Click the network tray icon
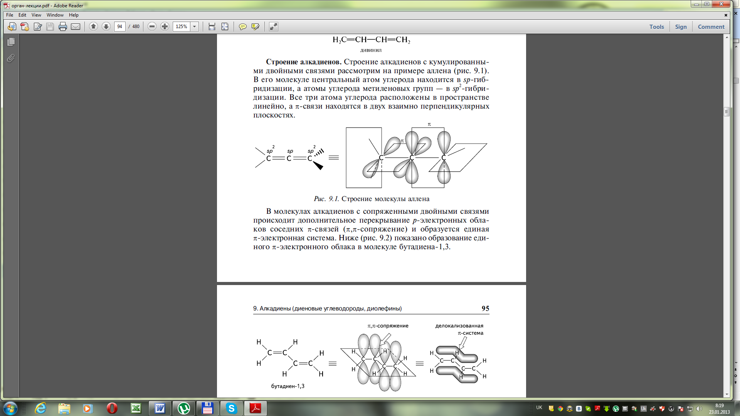 pyautogui.click(x=690, y=409)
